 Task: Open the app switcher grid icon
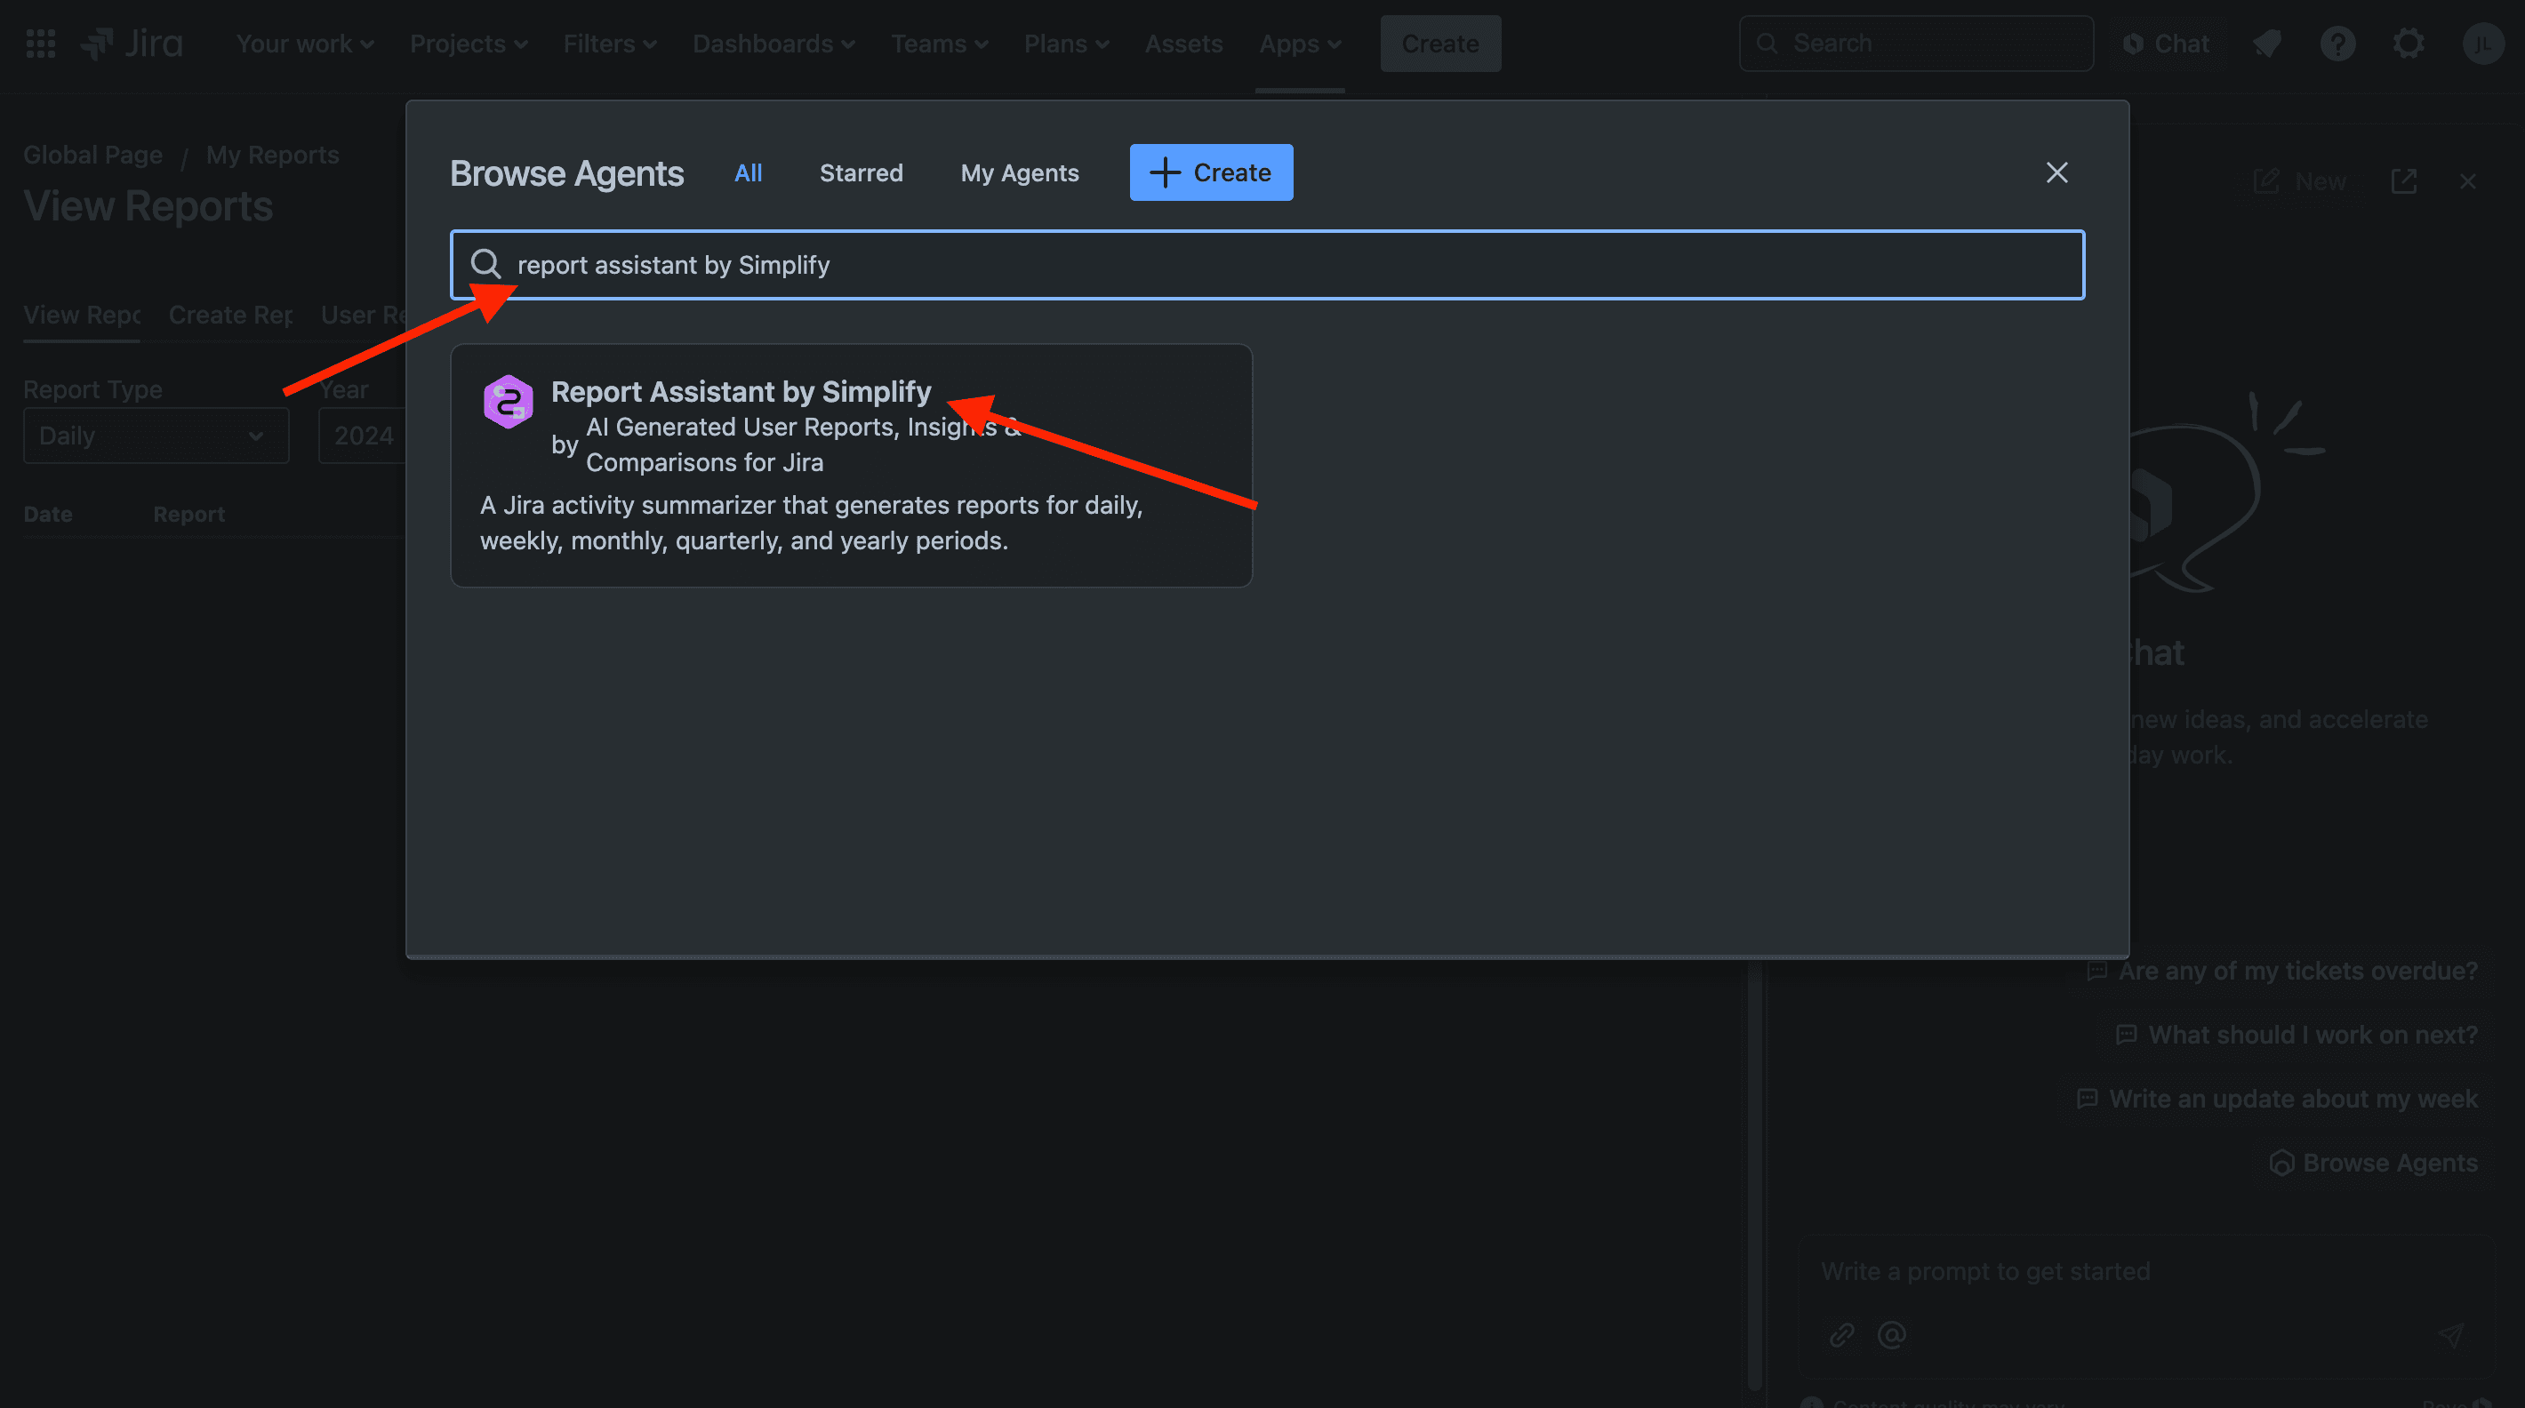pyautogui.click(x=40, y=44)
